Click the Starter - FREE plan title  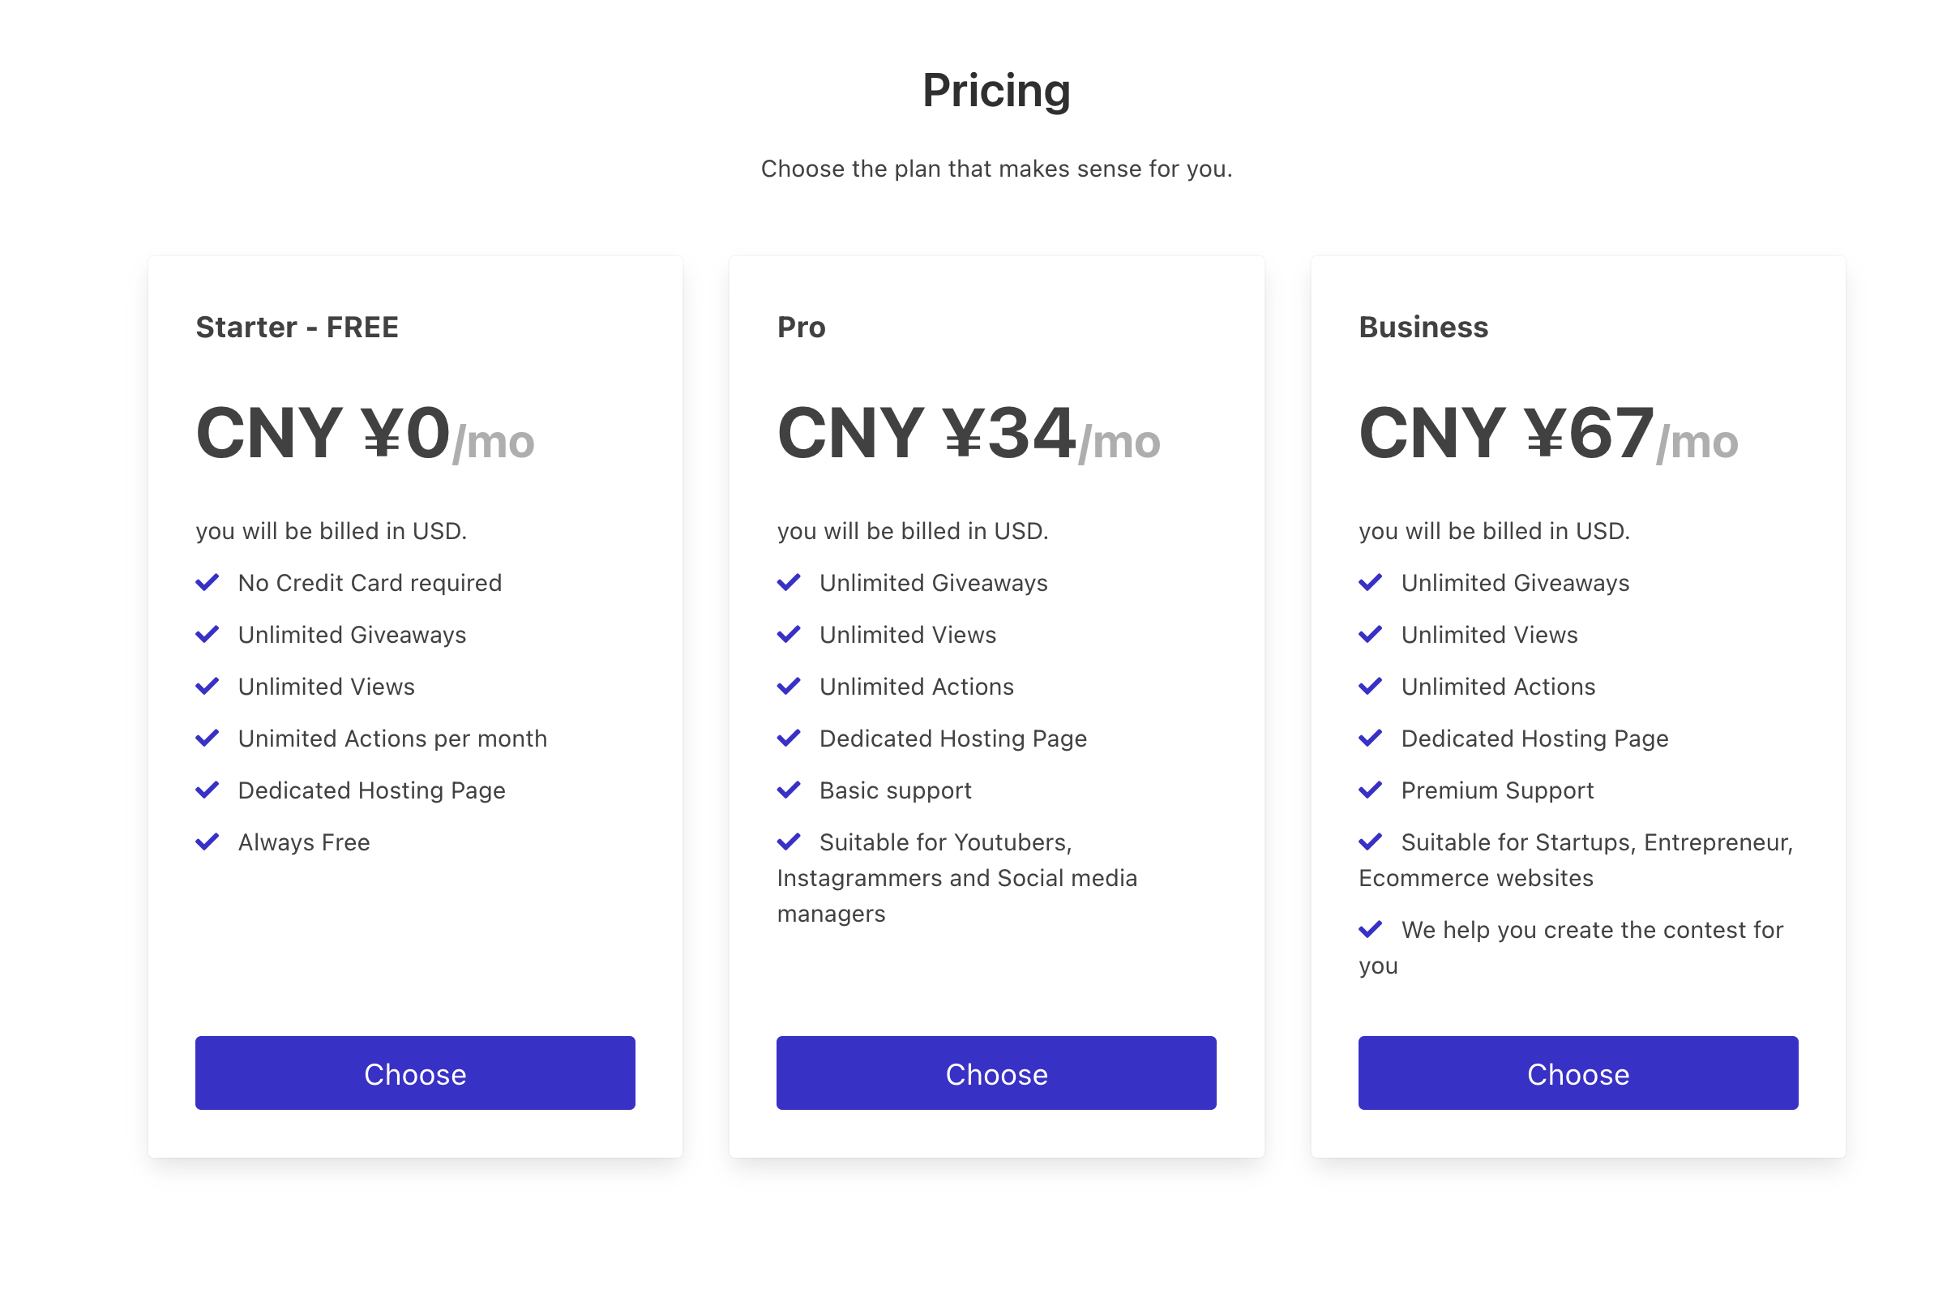[297, 328]
